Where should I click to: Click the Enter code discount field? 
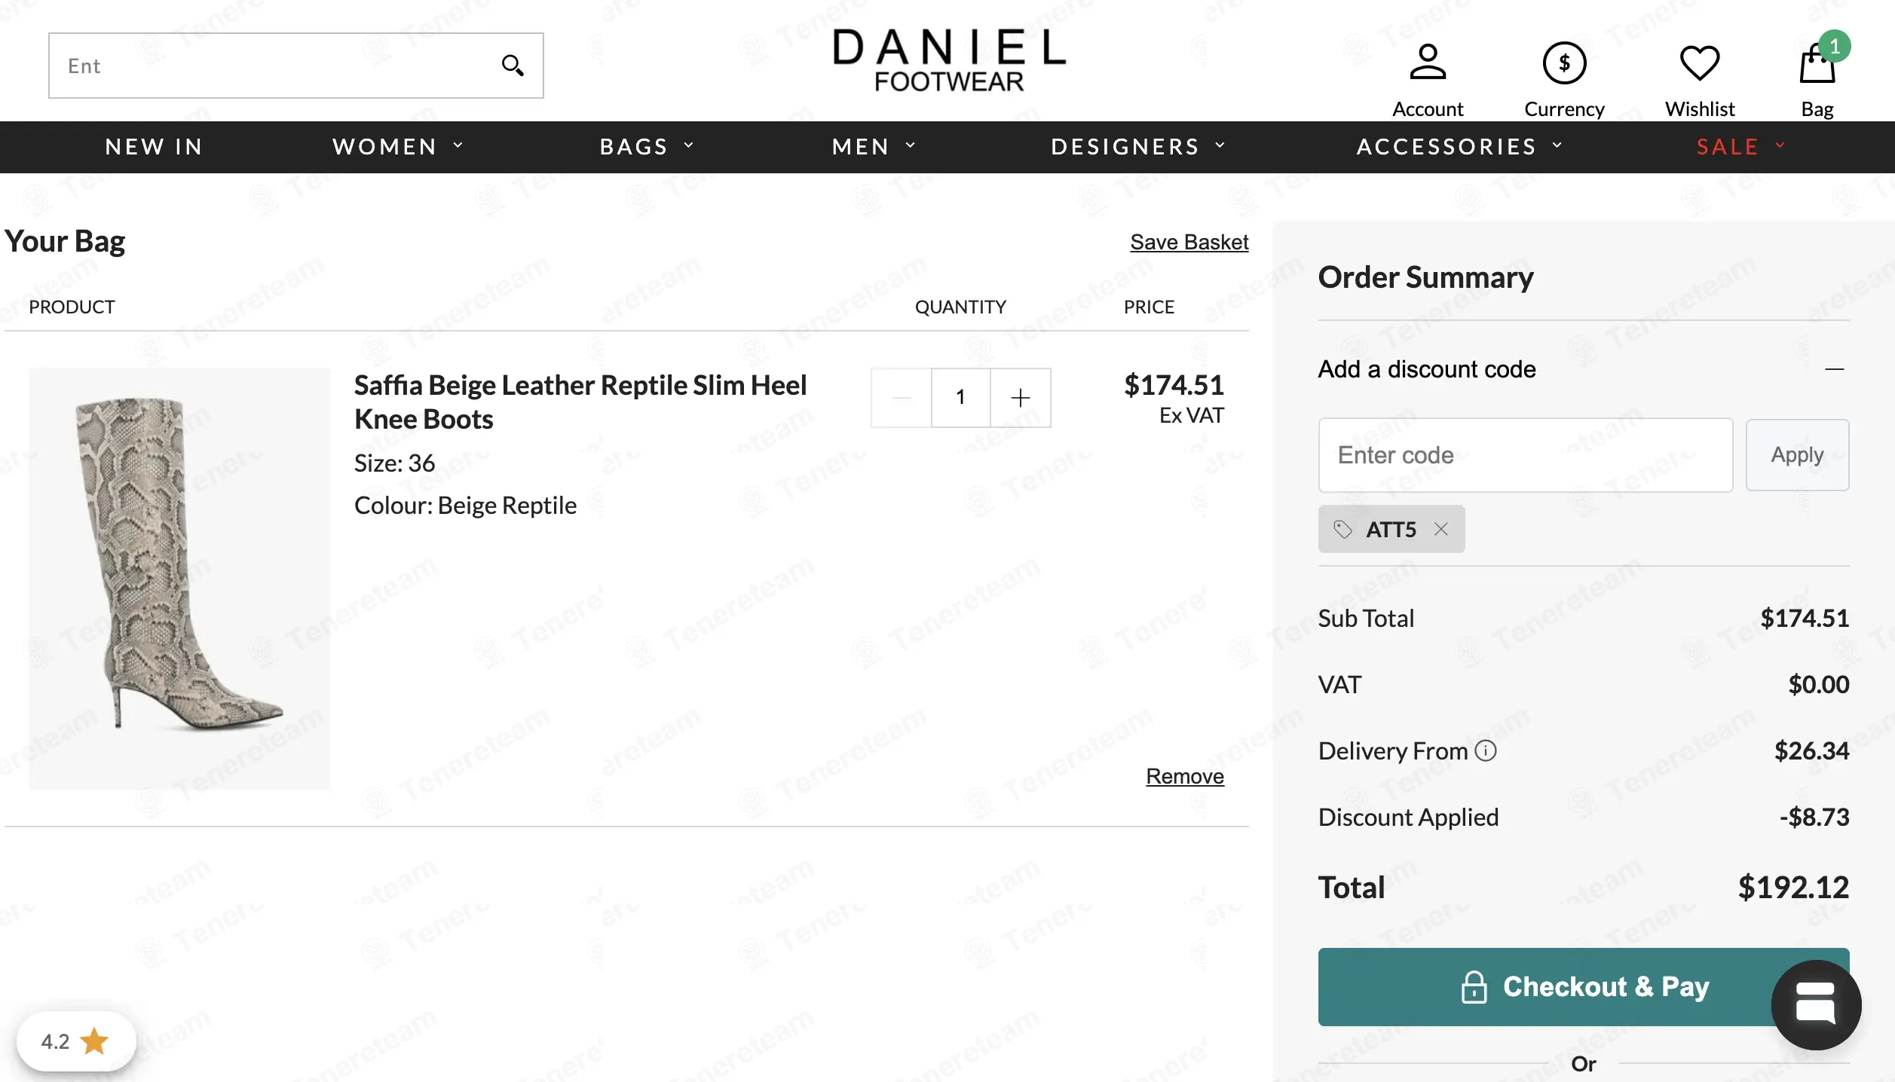pyautogui.click(x=1525, y=455)
